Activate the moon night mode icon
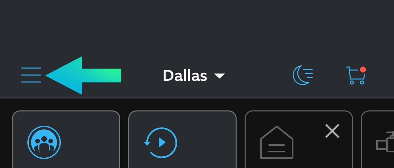Image resolution: width=394 pixels, height=168 pixels. [x=303, y=75]
